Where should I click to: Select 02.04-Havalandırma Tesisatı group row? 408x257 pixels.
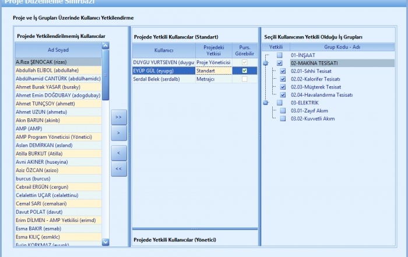322,95
